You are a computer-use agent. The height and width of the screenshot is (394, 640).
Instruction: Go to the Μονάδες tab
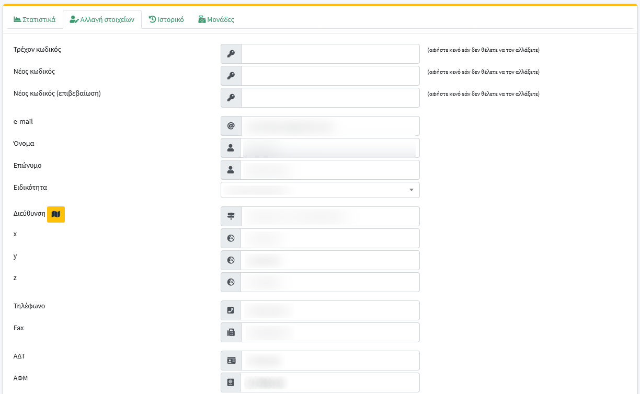[216, 19]
